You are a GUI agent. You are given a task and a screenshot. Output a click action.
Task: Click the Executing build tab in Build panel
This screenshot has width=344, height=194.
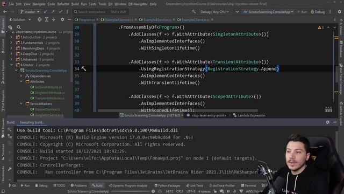tap(32, 122)
